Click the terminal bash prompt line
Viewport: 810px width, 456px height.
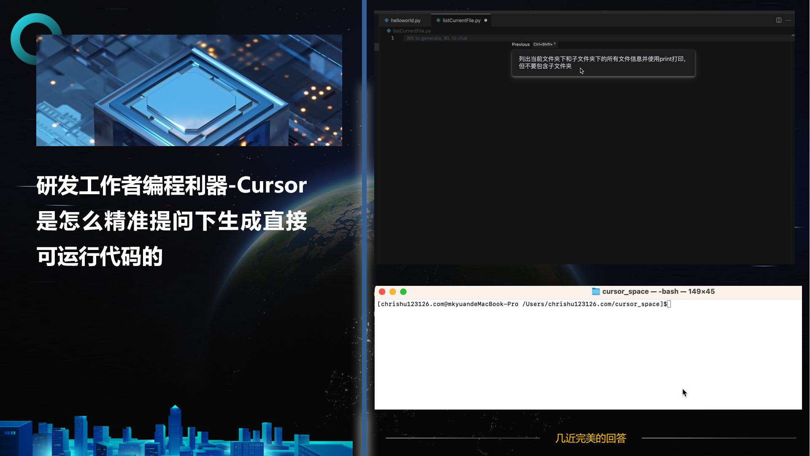coord(522,304)
